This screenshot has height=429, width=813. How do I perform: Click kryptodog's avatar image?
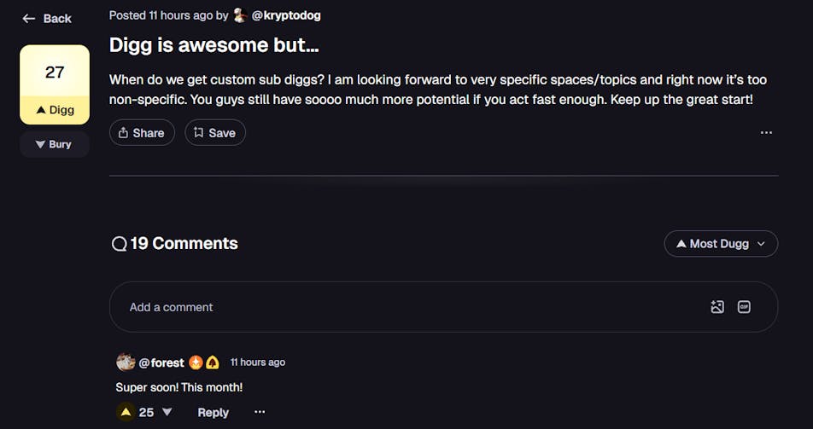click(x=240, y=15)
